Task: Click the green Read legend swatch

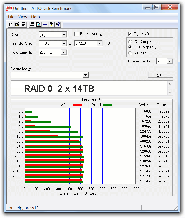Action: 108,105
